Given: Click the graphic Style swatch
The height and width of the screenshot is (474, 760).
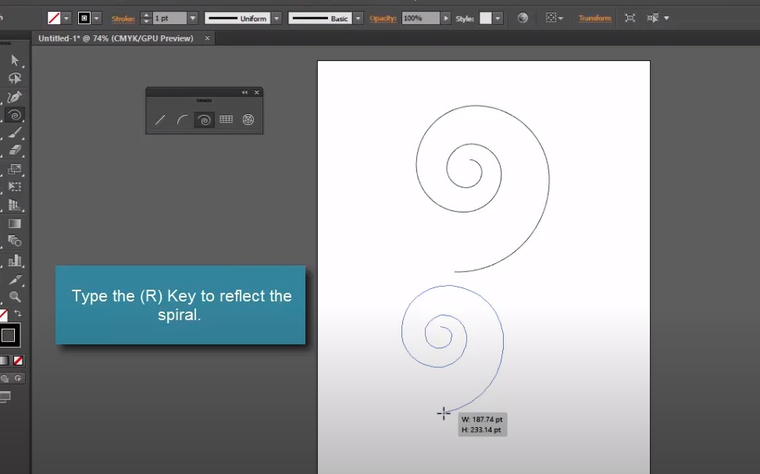Looking at the screenshot, I should click(x=486, y=19).
